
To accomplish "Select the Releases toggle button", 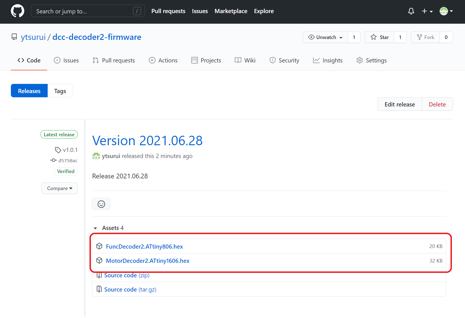I will pyautogui.click(x=29, y=91).
